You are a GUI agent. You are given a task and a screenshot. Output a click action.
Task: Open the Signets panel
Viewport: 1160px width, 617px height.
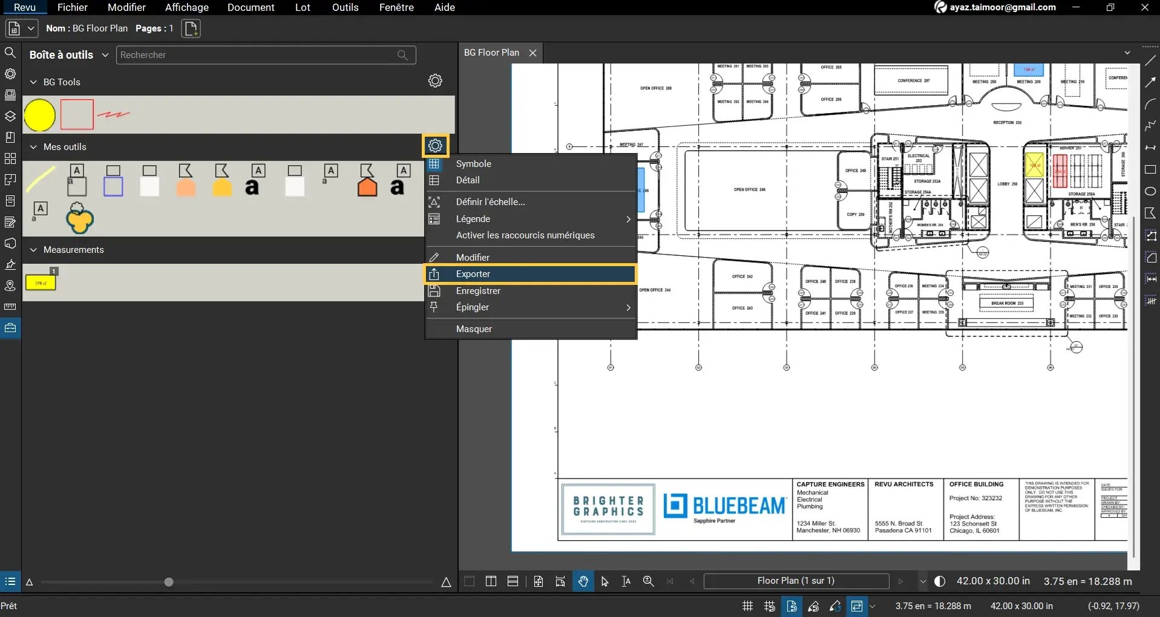tap(10, 137)
